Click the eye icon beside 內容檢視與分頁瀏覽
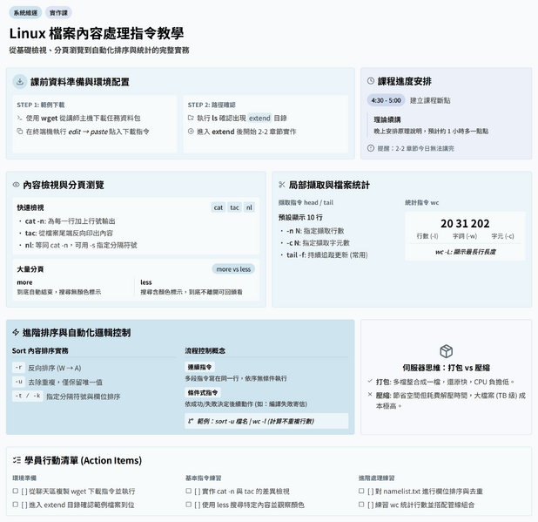The image size is (538, 522). click(x=16, y=185)
